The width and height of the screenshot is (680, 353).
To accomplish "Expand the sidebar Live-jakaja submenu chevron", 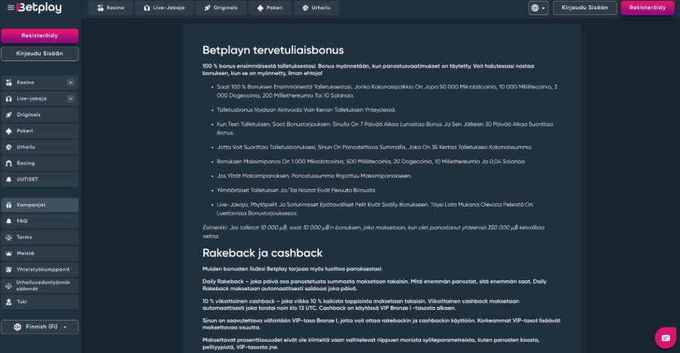I will coord(70,99).
